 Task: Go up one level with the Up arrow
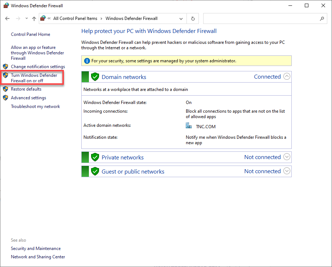[x=34, y=18]
